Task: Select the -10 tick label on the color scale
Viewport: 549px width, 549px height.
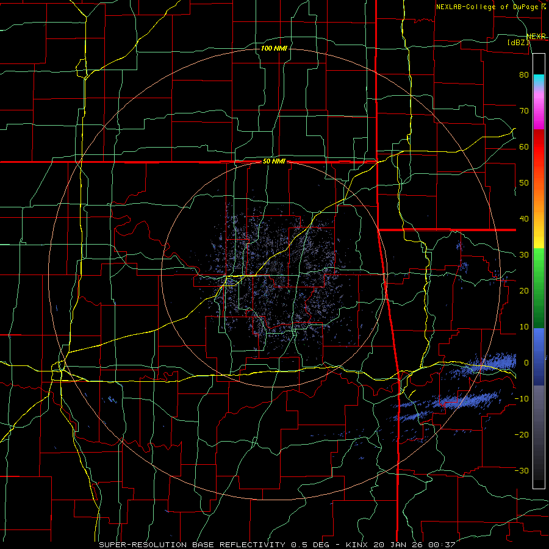Action: pos(522,399)
